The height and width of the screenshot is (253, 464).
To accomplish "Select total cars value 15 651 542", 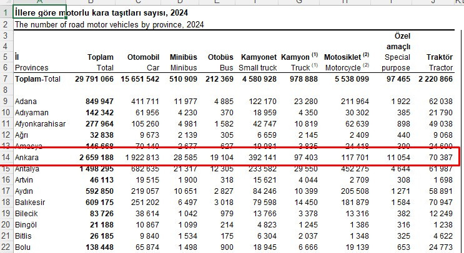I will click(140, 79).
